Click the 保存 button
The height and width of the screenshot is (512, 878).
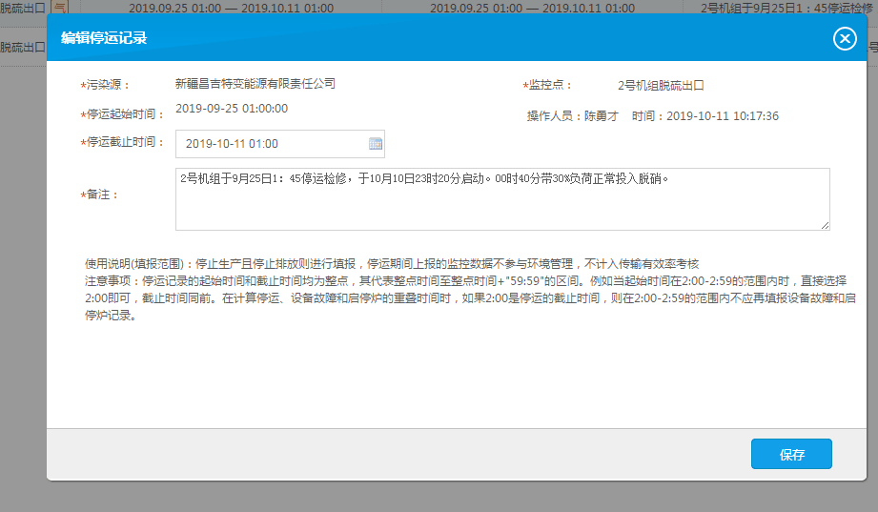[791, 454]
